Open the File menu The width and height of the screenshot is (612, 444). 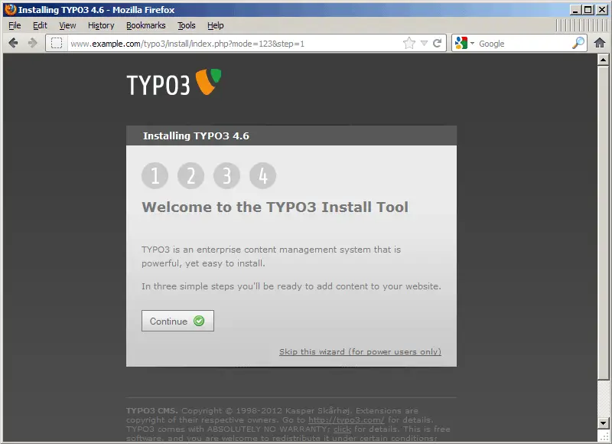click(x=15, y=25)
